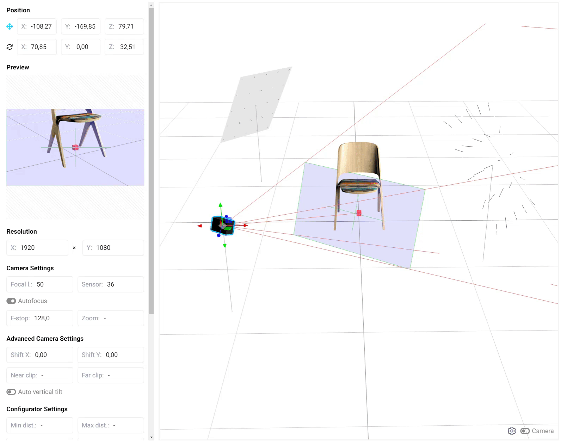Click the red target cube under chair

click(359, 213)
